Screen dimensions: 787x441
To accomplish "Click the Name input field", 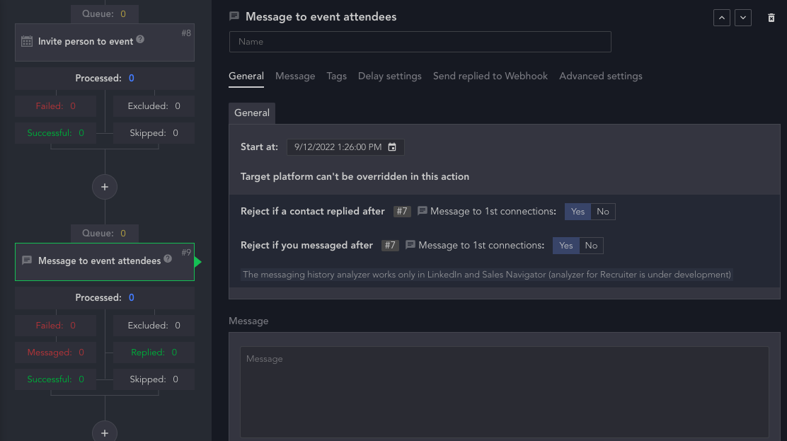I will pyautogui.click(x=420, y=42).
